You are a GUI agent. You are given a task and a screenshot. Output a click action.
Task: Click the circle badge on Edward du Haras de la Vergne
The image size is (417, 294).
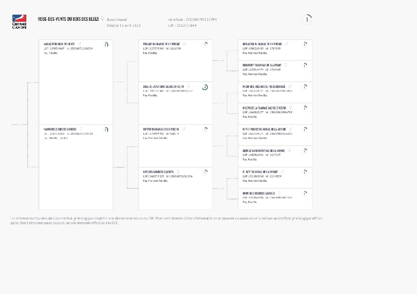[x=205, y=45]
